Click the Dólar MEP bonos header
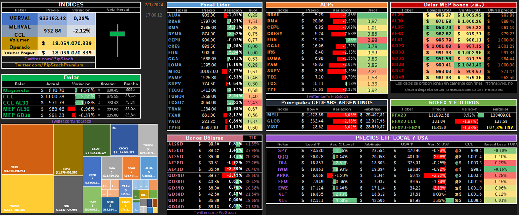The width and height of the screenshot is (519, 215). tap(453, 5)
